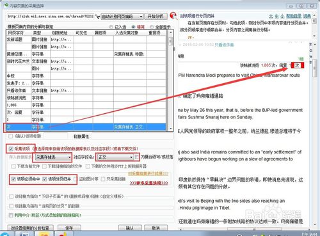
Task: Click the title text field beside (确认)该项标题
Action: pos(56,136)
